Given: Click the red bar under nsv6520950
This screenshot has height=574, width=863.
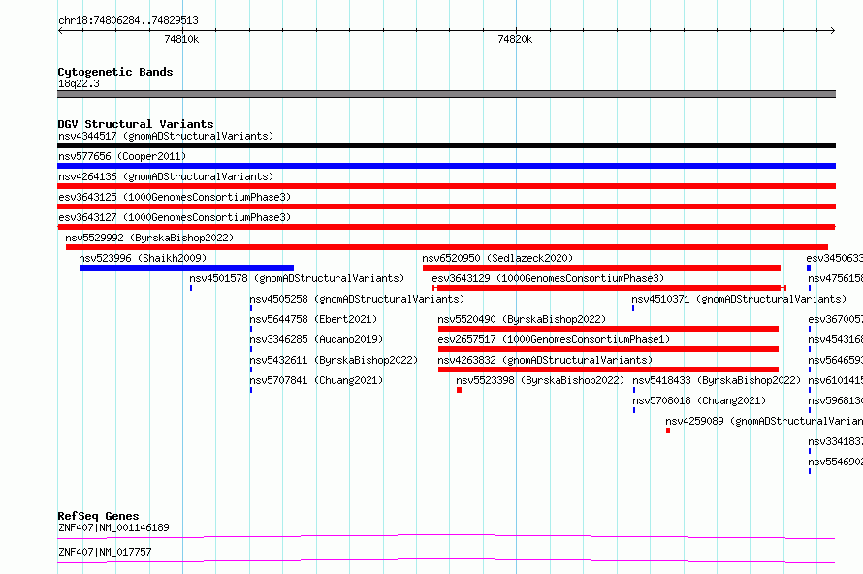Looking at the screenshot, I should (601, 268).
